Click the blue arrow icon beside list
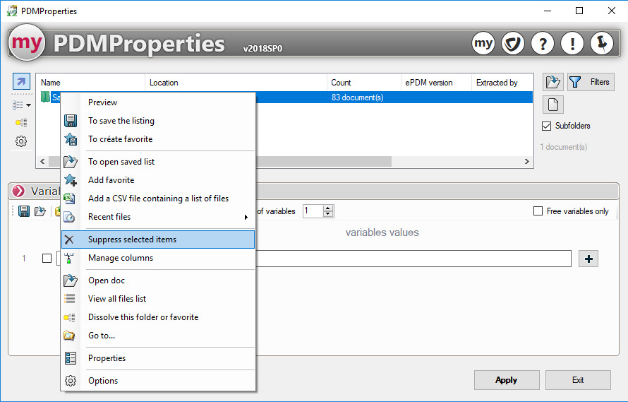 (21, 82)
